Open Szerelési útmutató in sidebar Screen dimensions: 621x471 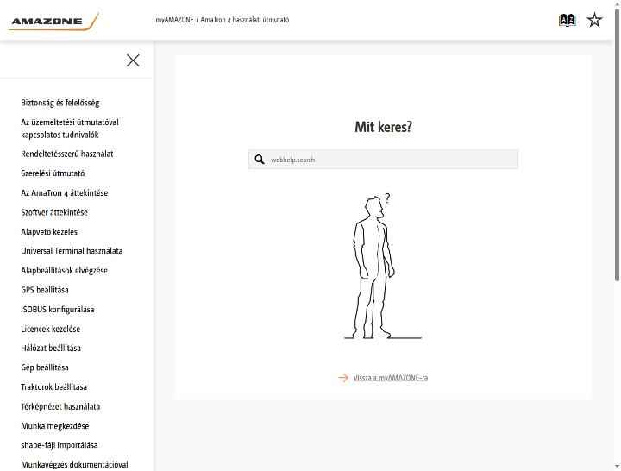coord(53,173)
